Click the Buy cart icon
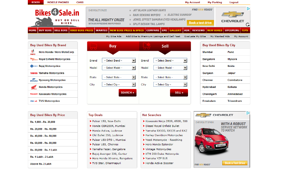 (93, 46)
